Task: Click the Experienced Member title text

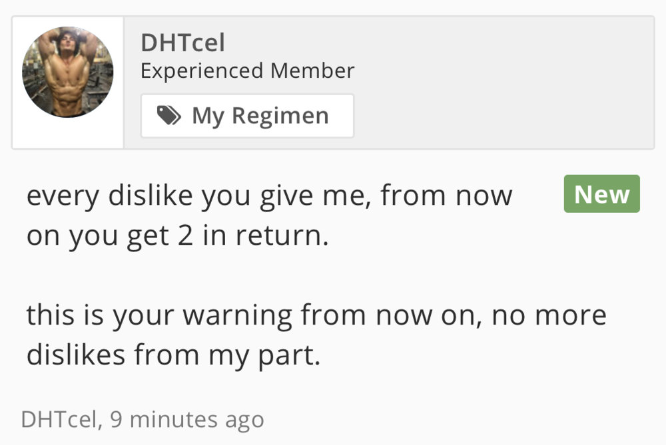Action: tap(247, 71)
